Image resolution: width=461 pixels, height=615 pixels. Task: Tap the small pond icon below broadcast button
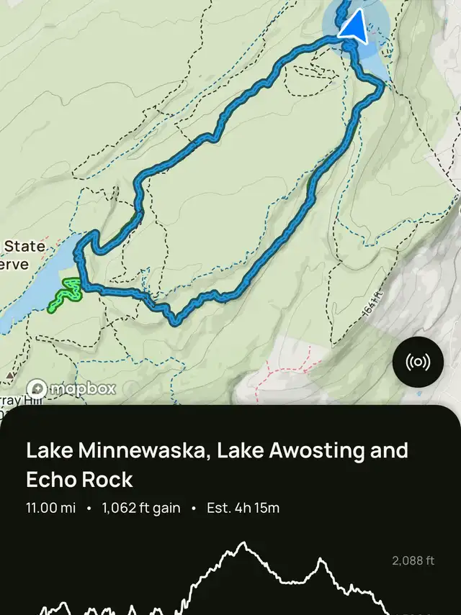(x=419, y=394)
